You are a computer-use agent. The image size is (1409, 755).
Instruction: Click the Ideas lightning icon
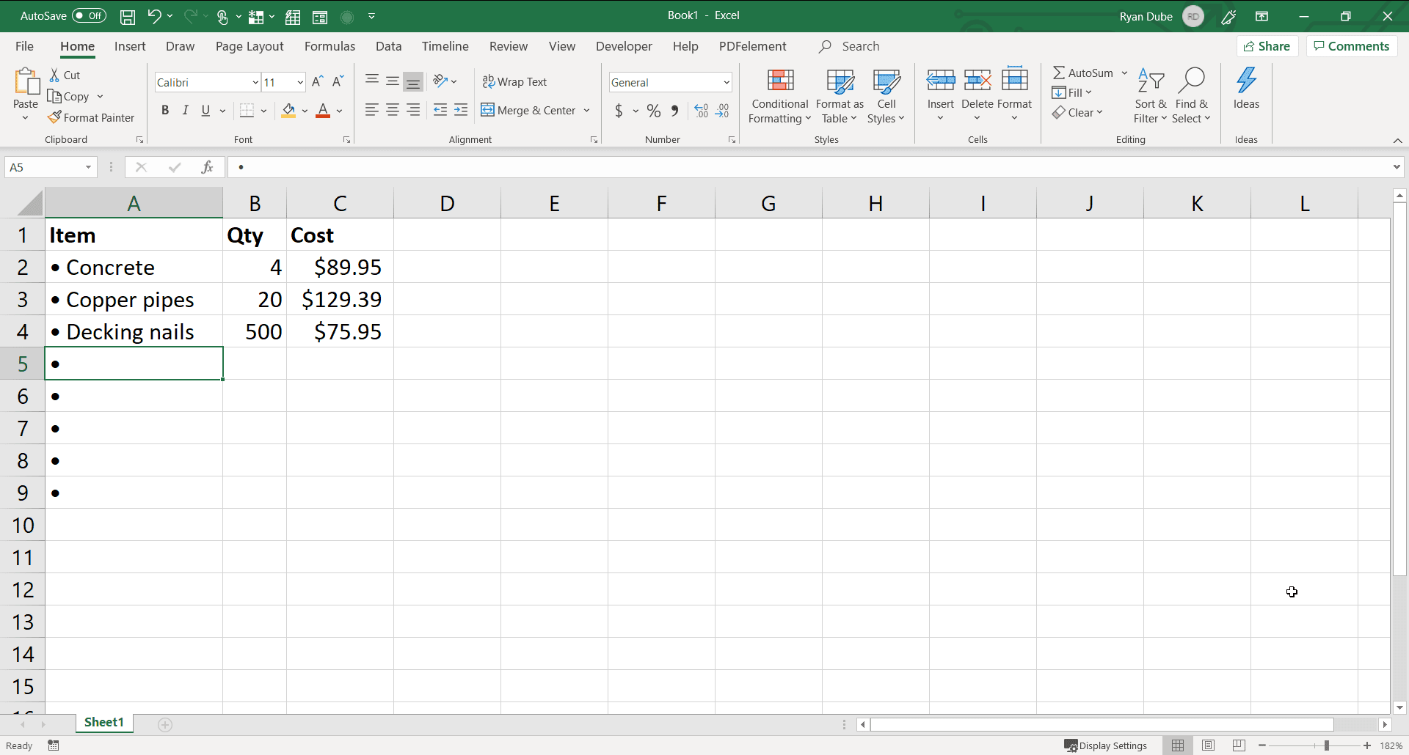[1246, 80]
